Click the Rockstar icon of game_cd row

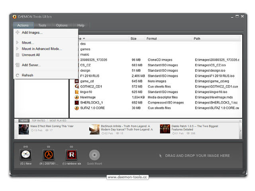click(x=76, y=81)
